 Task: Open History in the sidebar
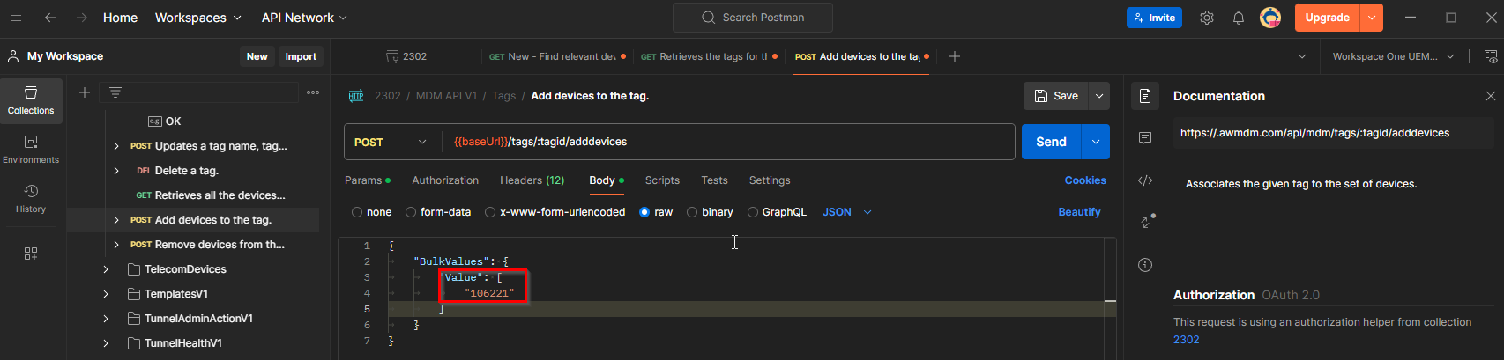coord(31,199)
